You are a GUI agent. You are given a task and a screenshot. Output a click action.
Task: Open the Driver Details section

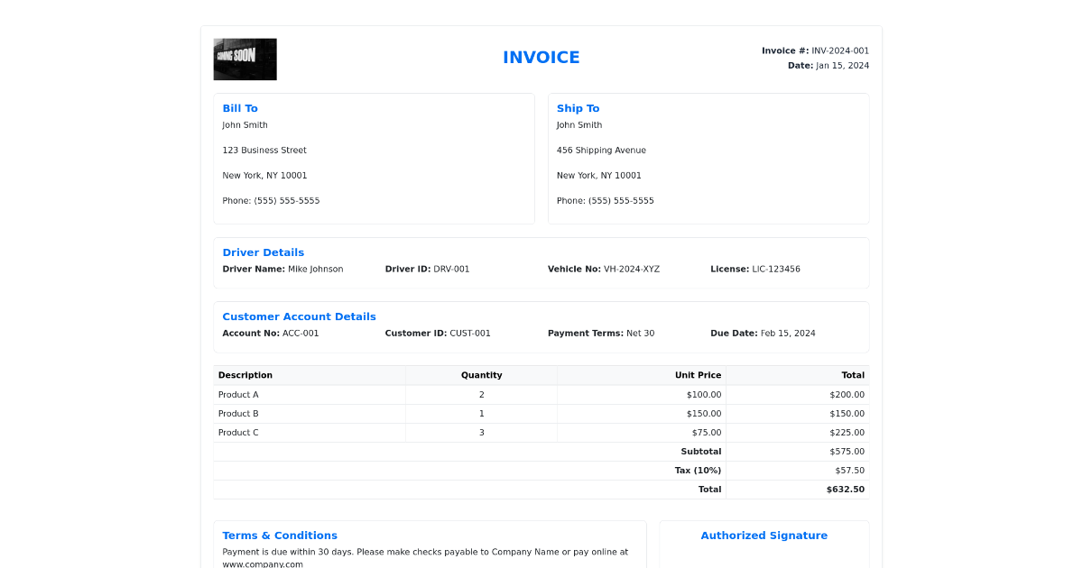coord(263,252)
